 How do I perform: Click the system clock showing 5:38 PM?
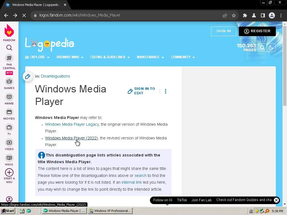tap(277, 211)
